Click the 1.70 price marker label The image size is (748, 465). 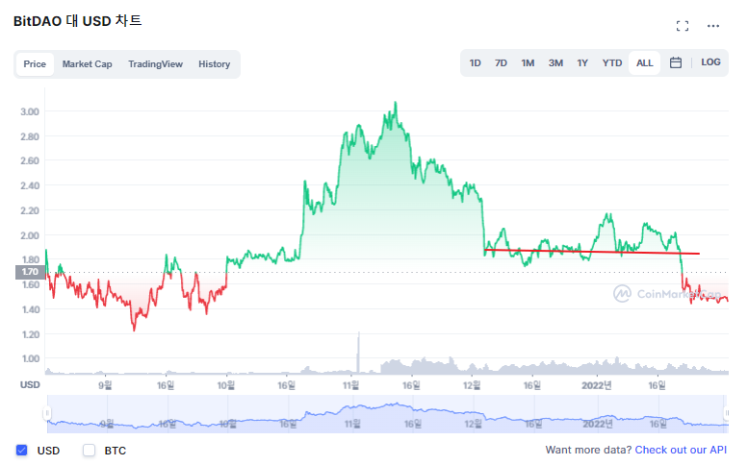pos(30,272)
